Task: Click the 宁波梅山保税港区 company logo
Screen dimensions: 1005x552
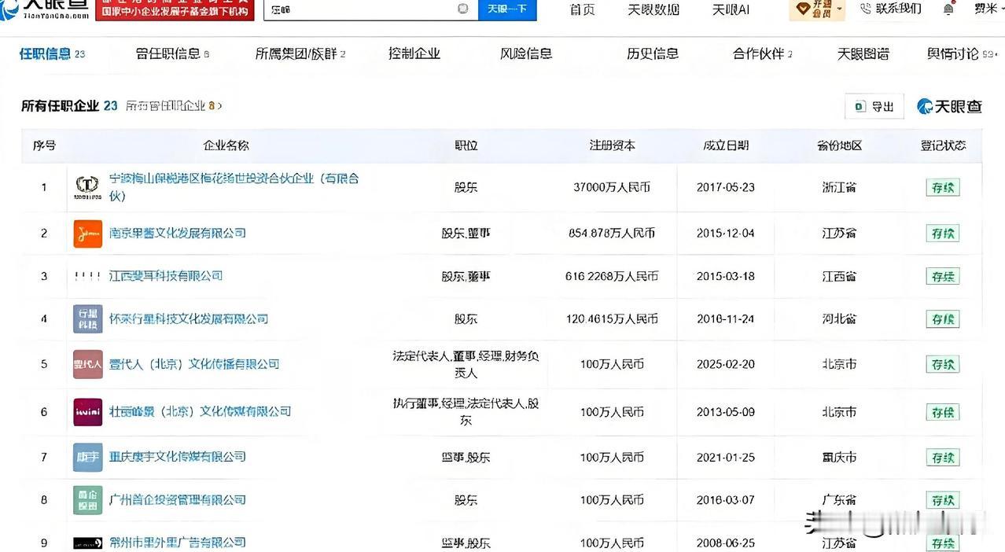Action: point(87,187)
